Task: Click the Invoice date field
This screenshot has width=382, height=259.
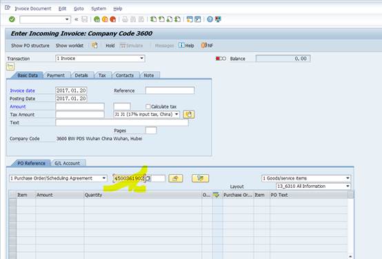Action: click(x=71, y=90)
